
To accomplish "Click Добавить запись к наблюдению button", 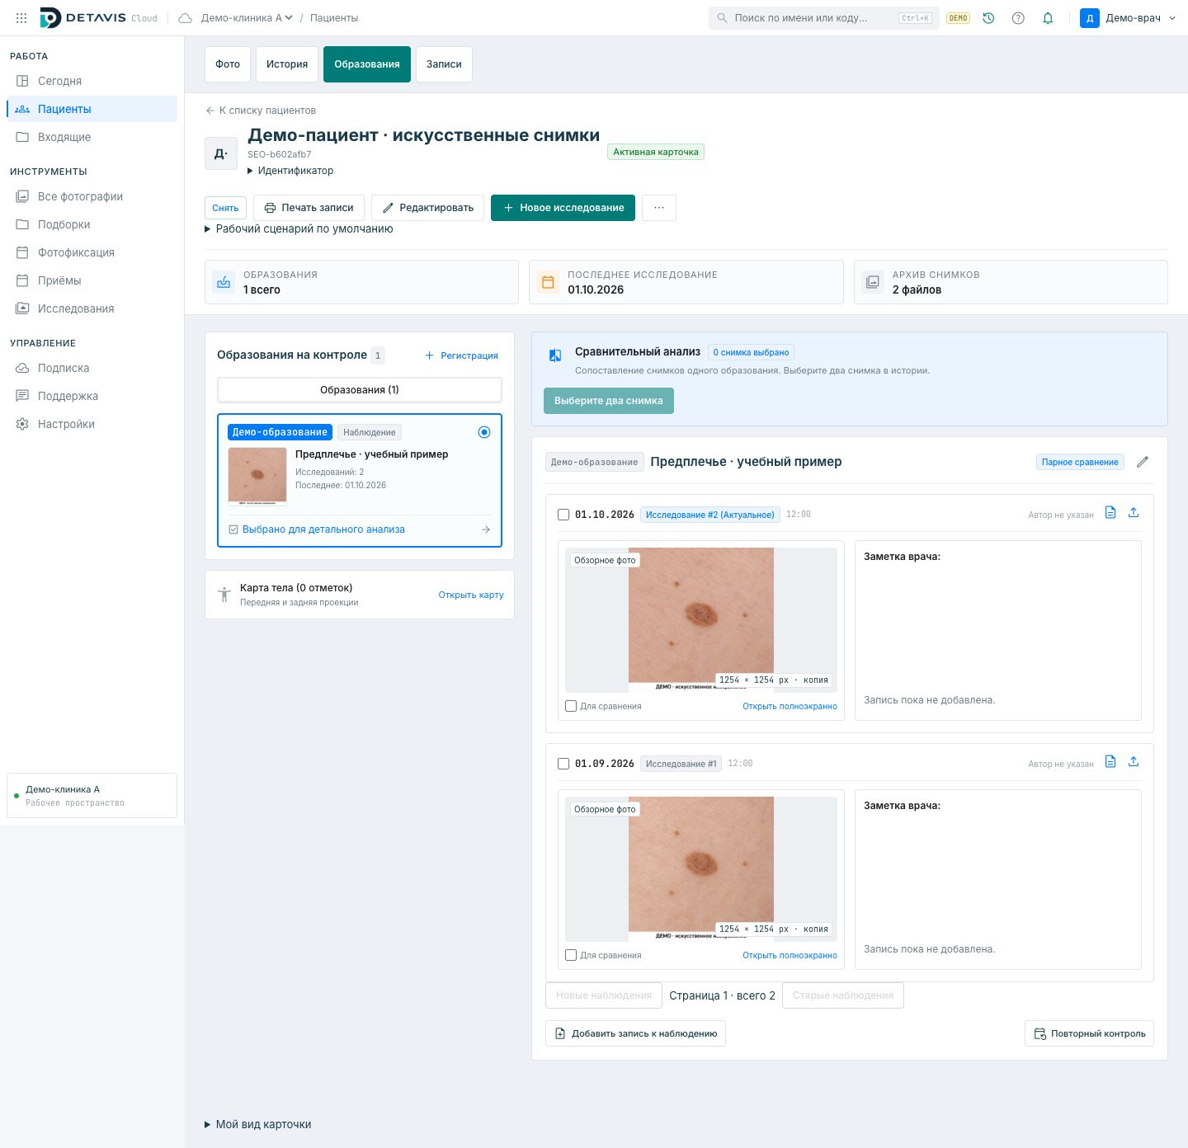I will [x=635, y=1033].
